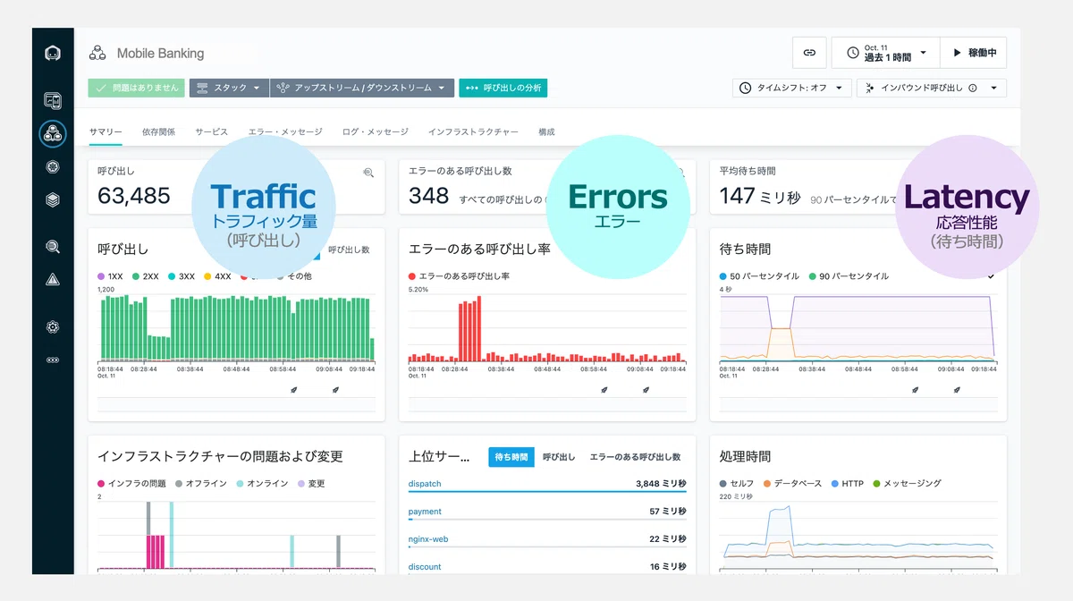The height and width of the screenshot is (601, 1073).
Task: Toggle 50 パーセンタイル series in 待ち時間 chart
Action: (x=759, y=276)
